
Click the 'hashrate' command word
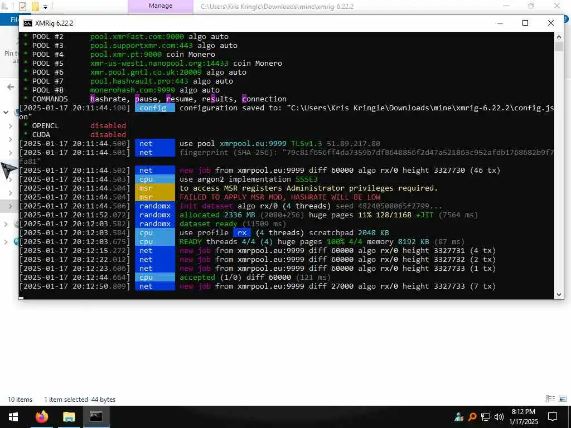click(x=108, y=99)
